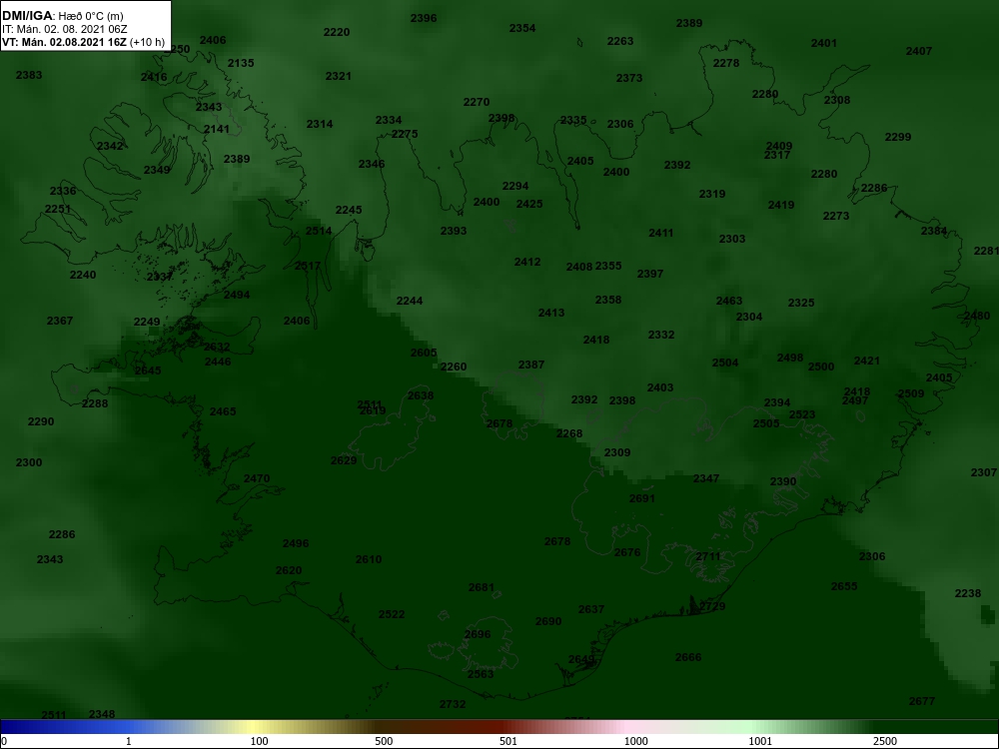
Task: Click the map value "2244"
Action: pyautogui.click(x=410, y=301)
